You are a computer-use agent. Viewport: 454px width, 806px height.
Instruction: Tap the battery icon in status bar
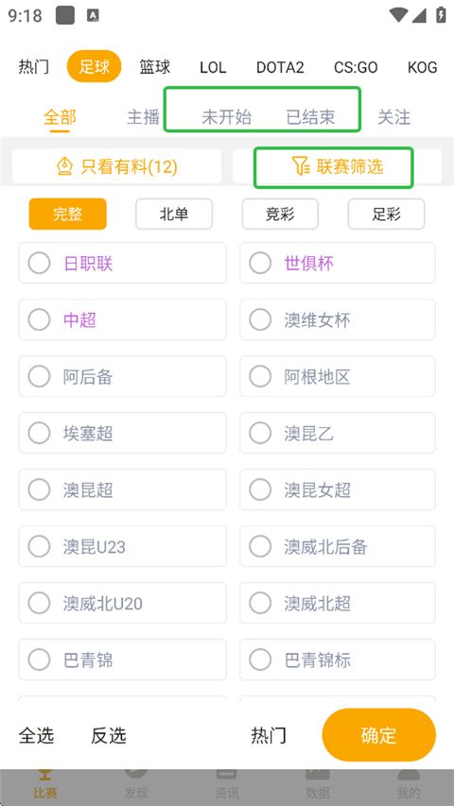[441, 14]
